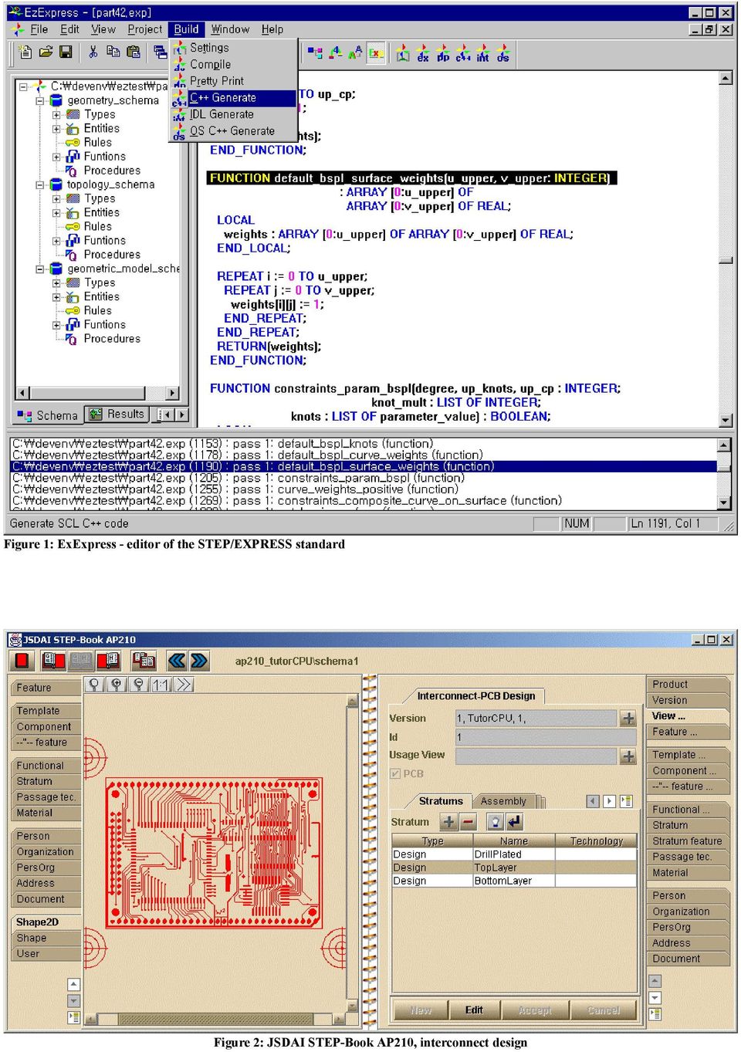
Task: Select the 'TopLayer' row in Stratum table
Action: (x=514, y=868)
